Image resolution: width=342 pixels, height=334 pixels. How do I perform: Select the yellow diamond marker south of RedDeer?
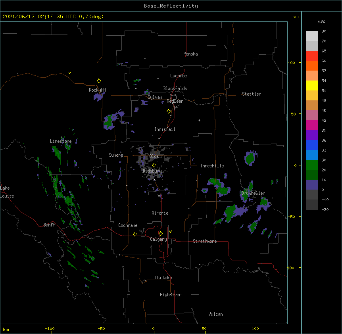169,111
